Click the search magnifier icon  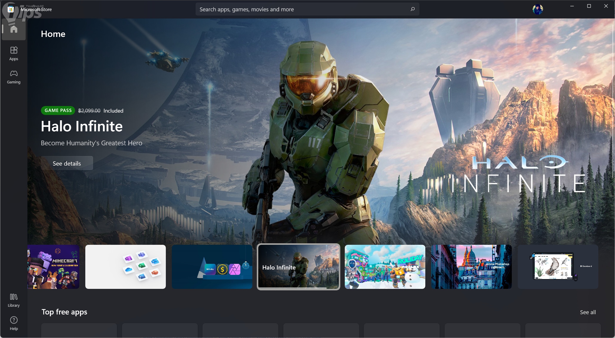412,9
